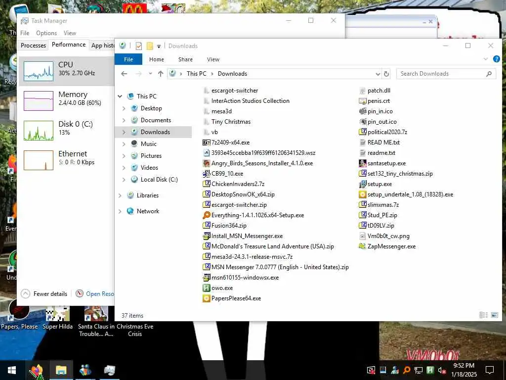
Task: Select McDonald's Treasure Land Adventure (USA).zip
Action: [268, 246]
